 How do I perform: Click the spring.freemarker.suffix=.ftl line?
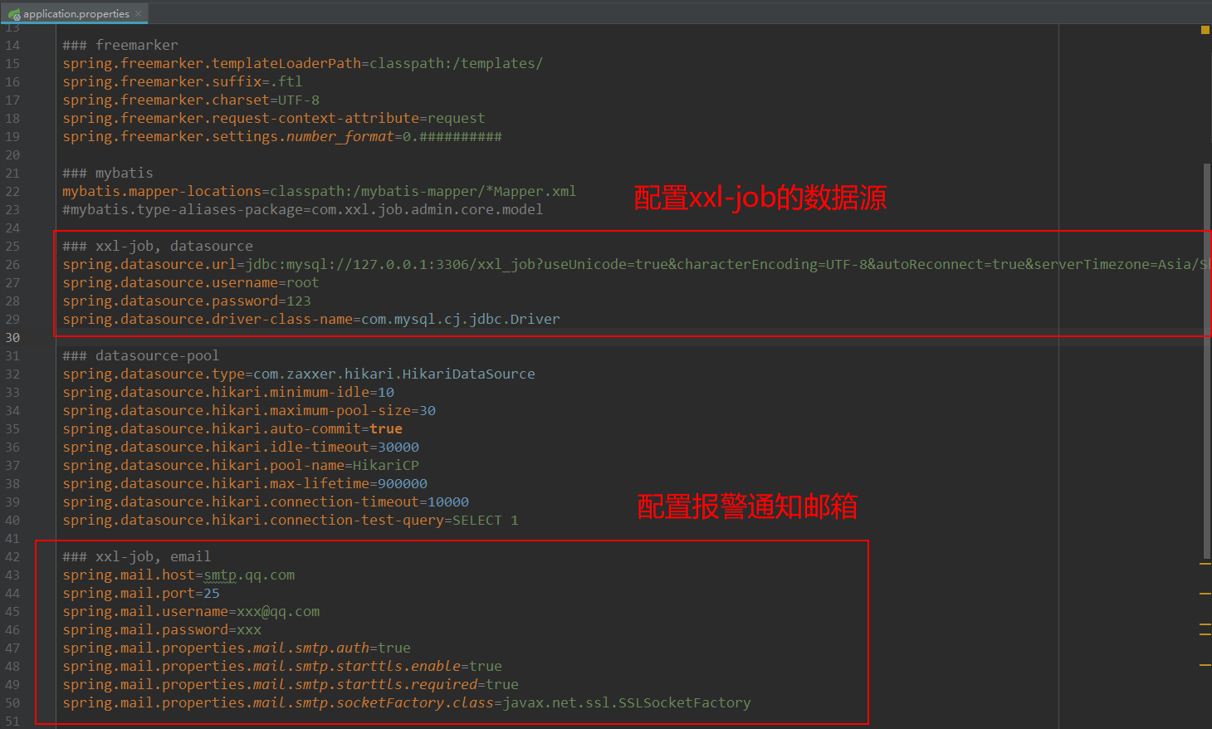click(183, 81)
